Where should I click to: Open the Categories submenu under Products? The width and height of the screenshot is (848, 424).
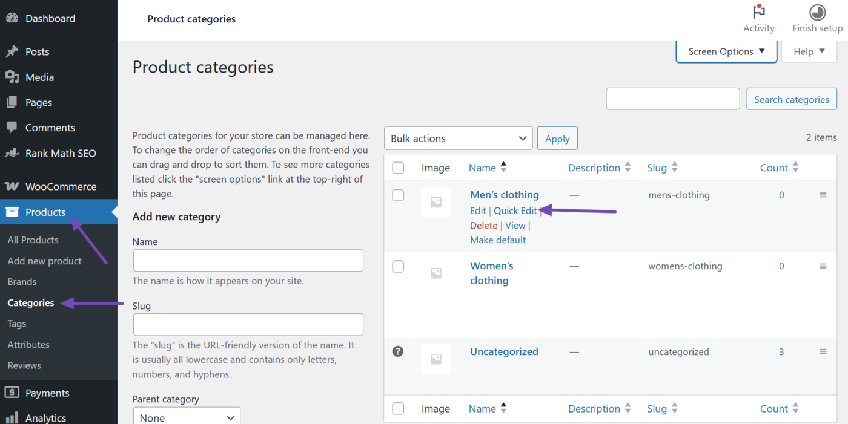click(x=30, y=302)
